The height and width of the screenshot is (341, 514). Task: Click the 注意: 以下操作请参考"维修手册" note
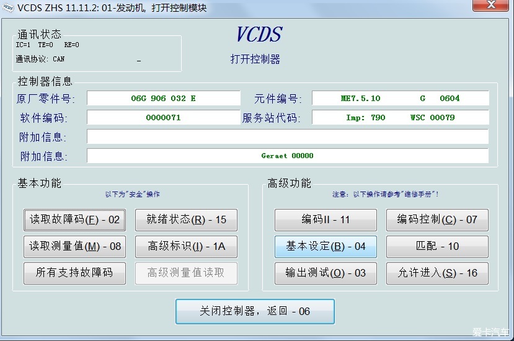[x=385, y=195]
